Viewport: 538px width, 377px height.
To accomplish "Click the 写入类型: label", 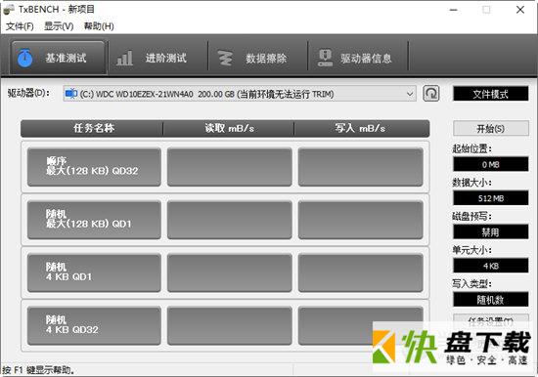I will tap(472, 284).
